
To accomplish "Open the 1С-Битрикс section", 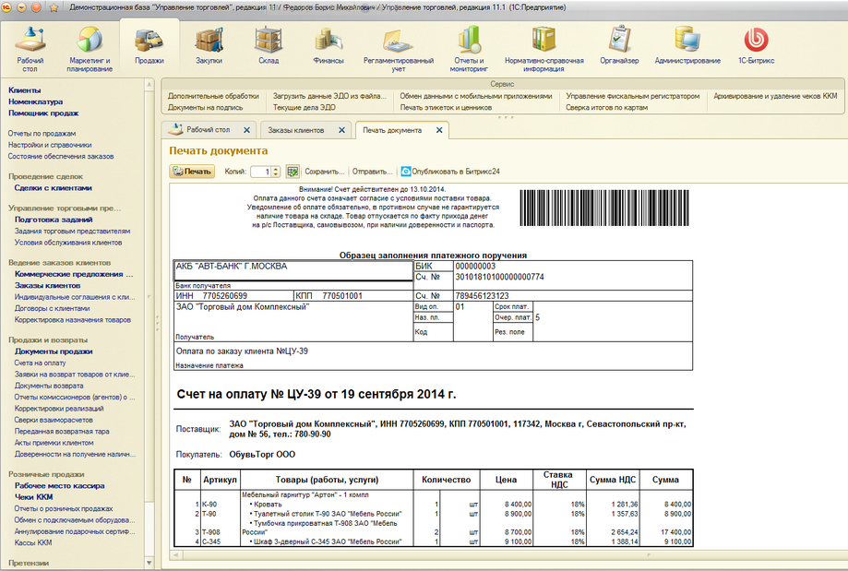I will coord(756,46).
